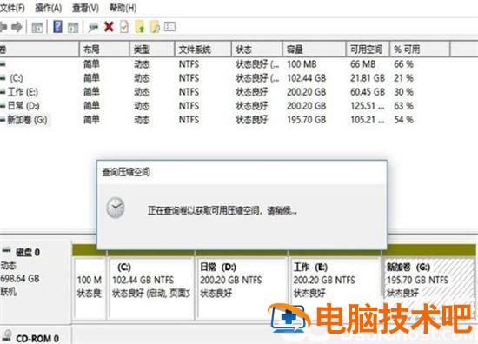Click the 102.44 GB capacity cell
478x344 pixels.
[307, 78]
